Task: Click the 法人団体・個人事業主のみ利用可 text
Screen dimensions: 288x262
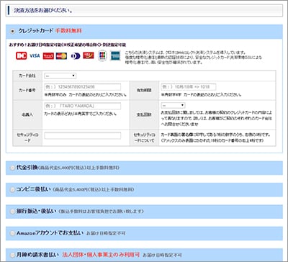Action: 101,255
